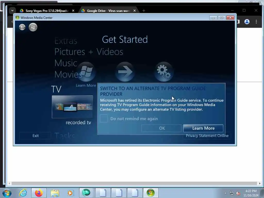The width and height of the screenshot is (264, 198).
Task: Select the Extras menu strip
Action: (66, 41)
